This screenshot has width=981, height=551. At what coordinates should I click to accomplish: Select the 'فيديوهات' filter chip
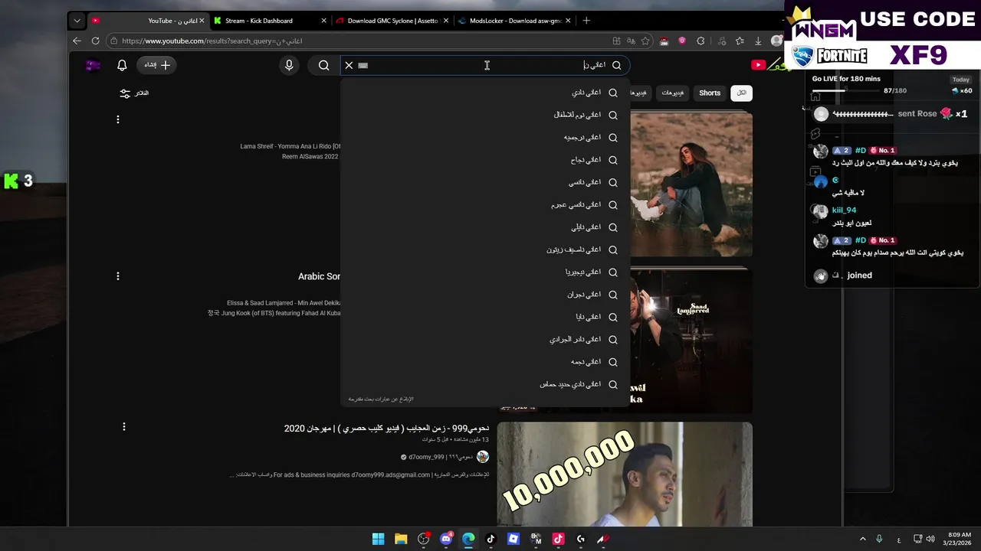672,93
